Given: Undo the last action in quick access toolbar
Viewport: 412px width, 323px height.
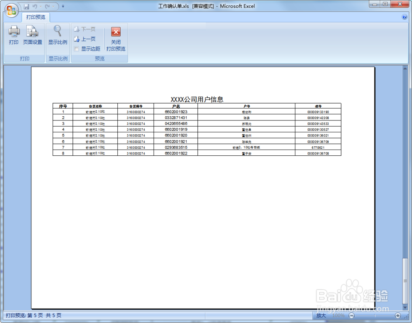Looking at the screenshot, I should pos(35,6).
